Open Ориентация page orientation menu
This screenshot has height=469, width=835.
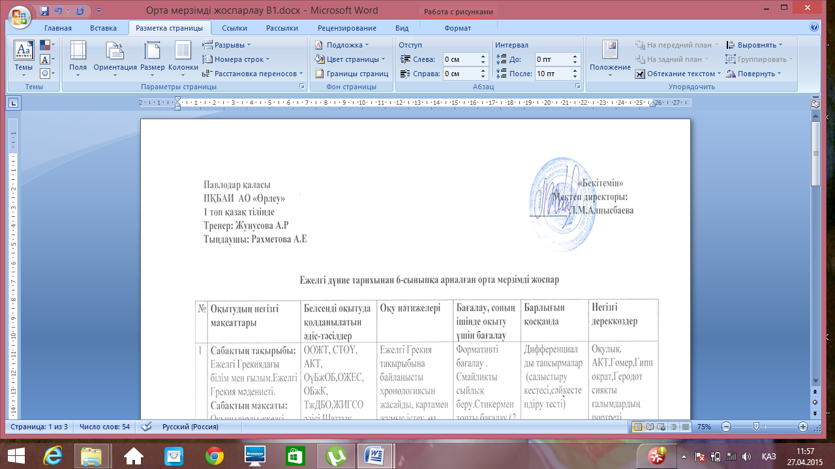click(115, 59)
